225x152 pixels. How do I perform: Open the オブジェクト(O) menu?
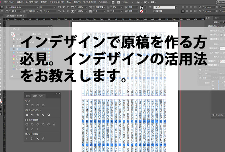pyautogui.click(x=57, y=2)
